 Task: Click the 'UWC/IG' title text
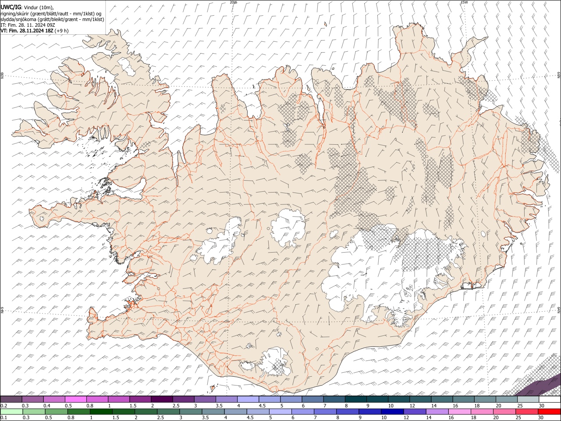[x=11, y=7]
